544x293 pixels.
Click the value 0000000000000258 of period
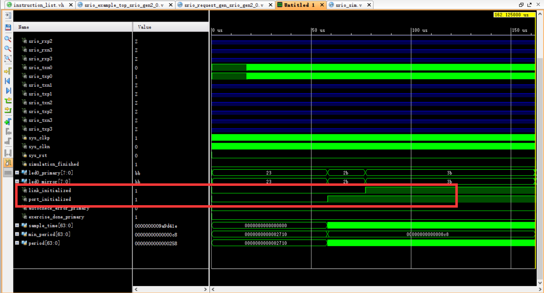(x=156, y=243)
